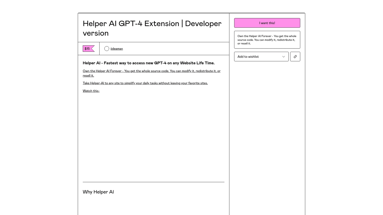
Task: Click the pink purchase box in the sidebar
Action: point(267,23)
